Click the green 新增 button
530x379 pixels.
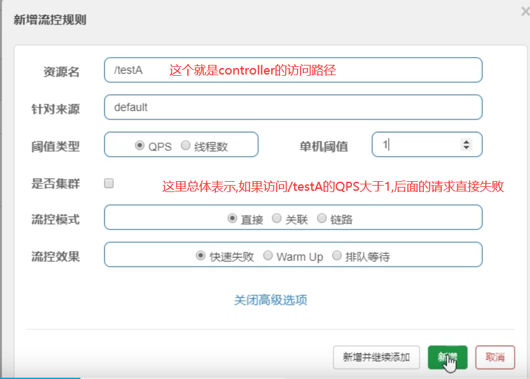(x=448, y=357)
